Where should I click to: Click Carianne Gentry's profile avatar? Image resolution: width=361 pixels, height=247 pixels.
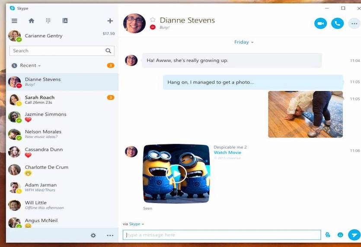click(15, 36)
